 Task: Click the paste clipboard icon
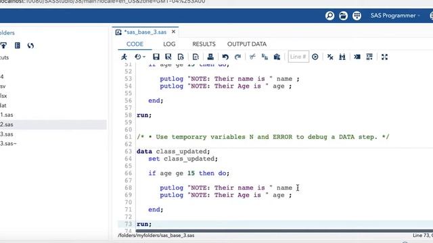pyautogui.click(x=277, y=57)
